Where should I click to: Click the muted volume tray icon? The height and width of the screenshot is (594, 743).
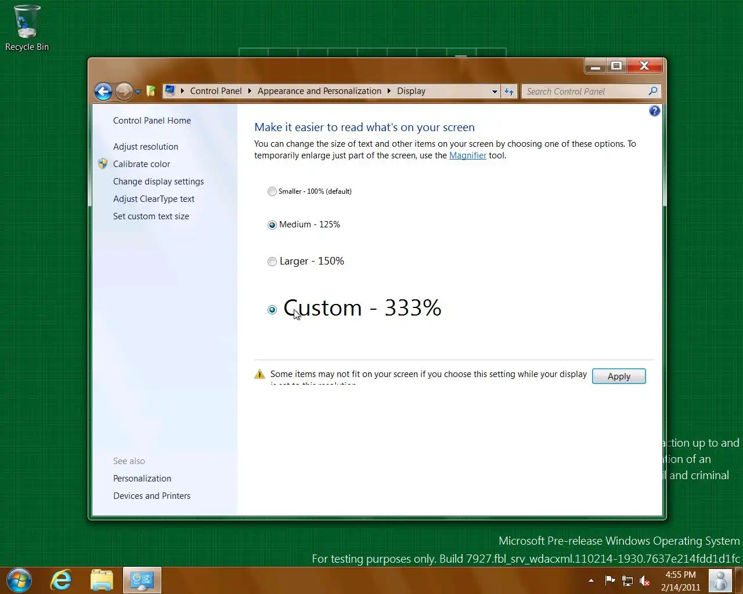[x=644, y=581]
